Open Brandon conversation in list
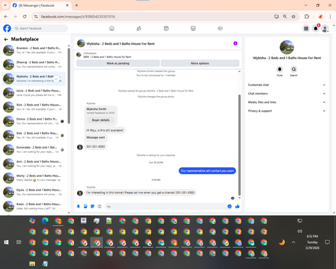Viewport: 336px width, 269px height. pos(34,50)
